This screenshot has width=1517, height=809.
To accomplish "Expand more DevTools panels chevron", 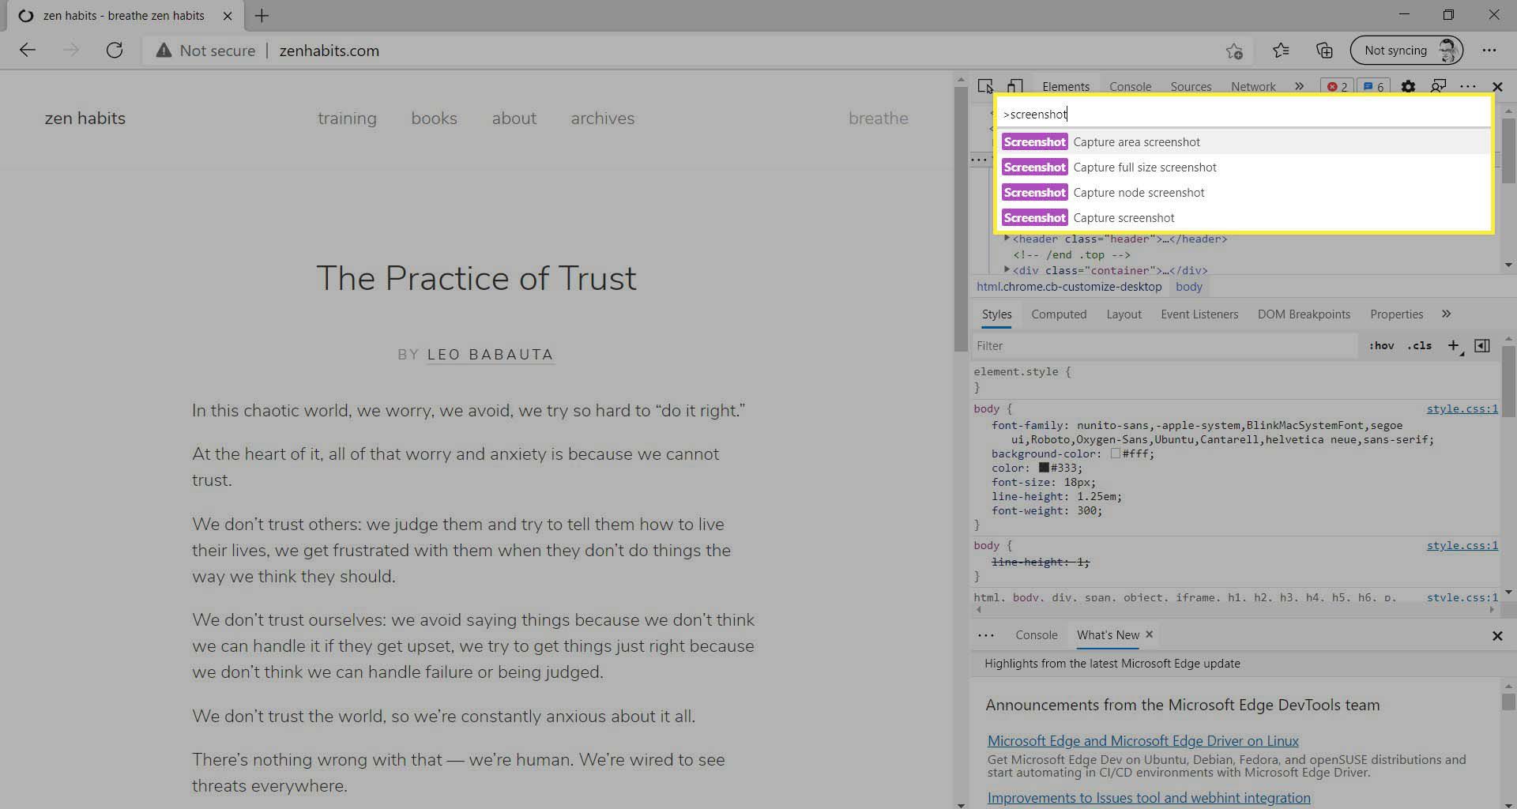I will click(1299, 87).
